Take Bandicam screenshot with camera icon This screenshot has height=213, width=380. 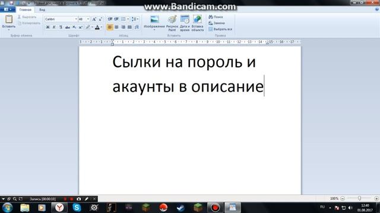(x=79, y=199)
